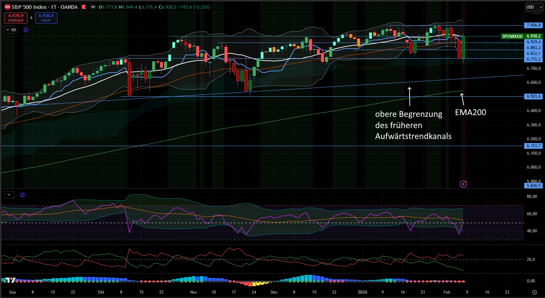This screenshot has width=545, height=298.
Task: Click the purple refresh icon beside indicator count
Action: point(26,30)
